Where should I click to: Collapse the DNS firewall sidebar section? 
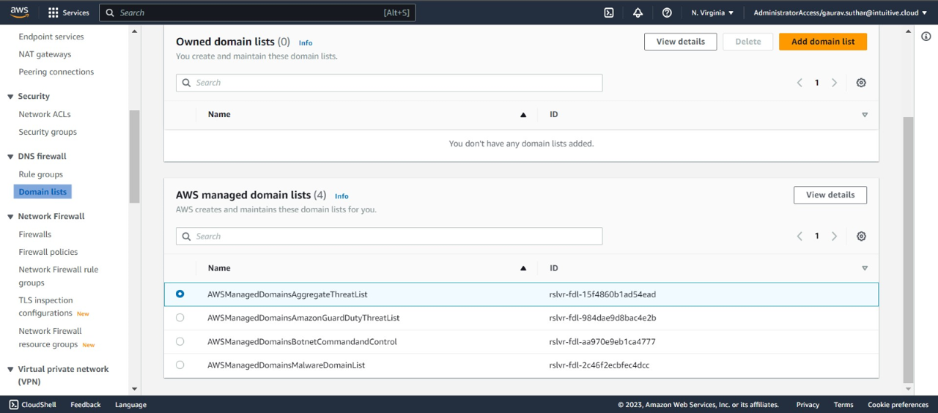10,157
